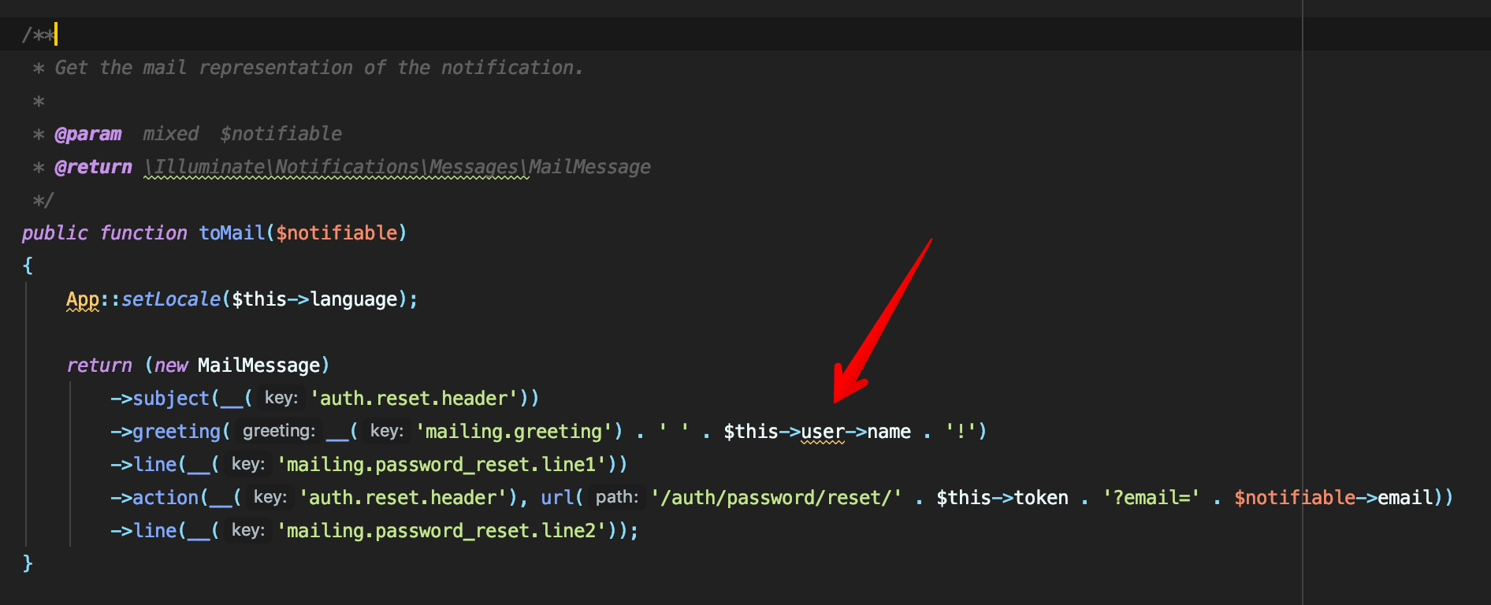The width and height of the screenshot is (1491, 605).
Task: Click the setLocale method call
Action: pos(171,299)
